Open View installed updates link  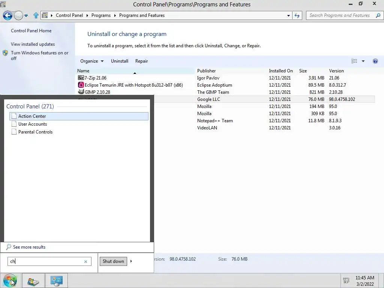coord(33,44)
